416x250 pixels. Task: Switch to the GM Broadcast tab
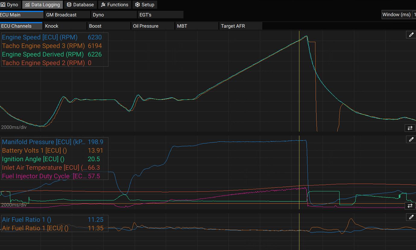[x=68, y=15]
